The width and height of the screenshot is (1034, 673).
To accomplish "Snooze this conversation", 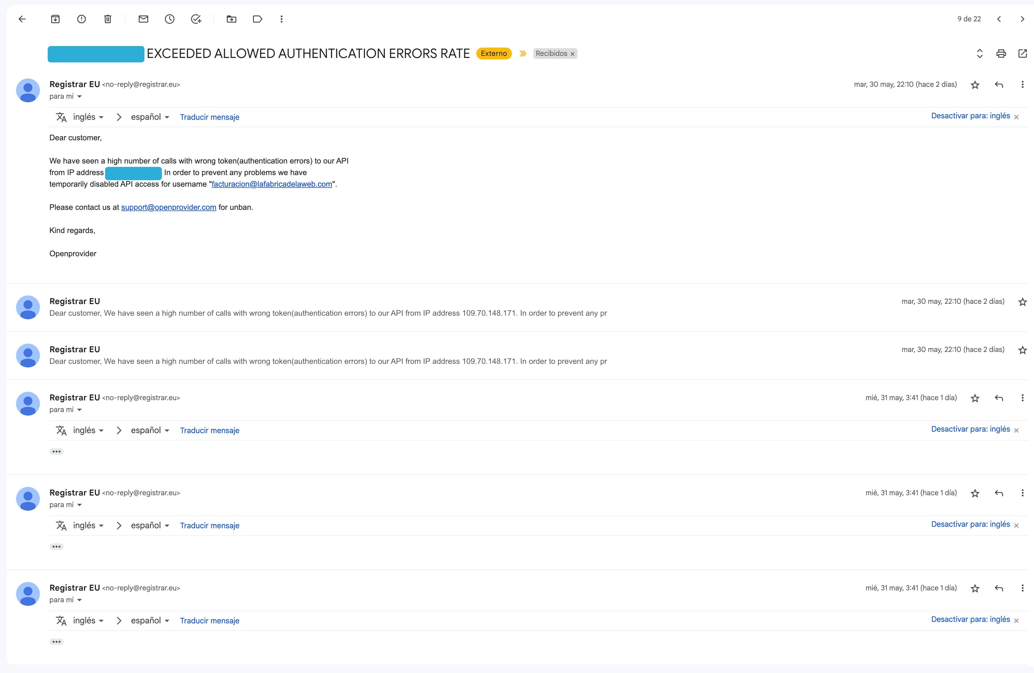I will click(169, 19).
